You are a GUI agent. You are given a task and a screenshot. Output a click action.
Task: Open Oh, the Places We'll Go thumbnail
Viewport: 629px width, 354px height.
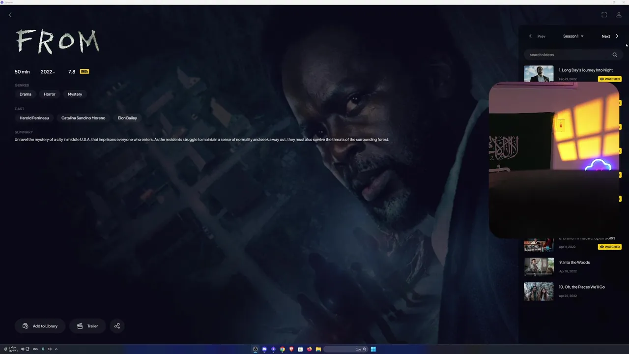539,291
